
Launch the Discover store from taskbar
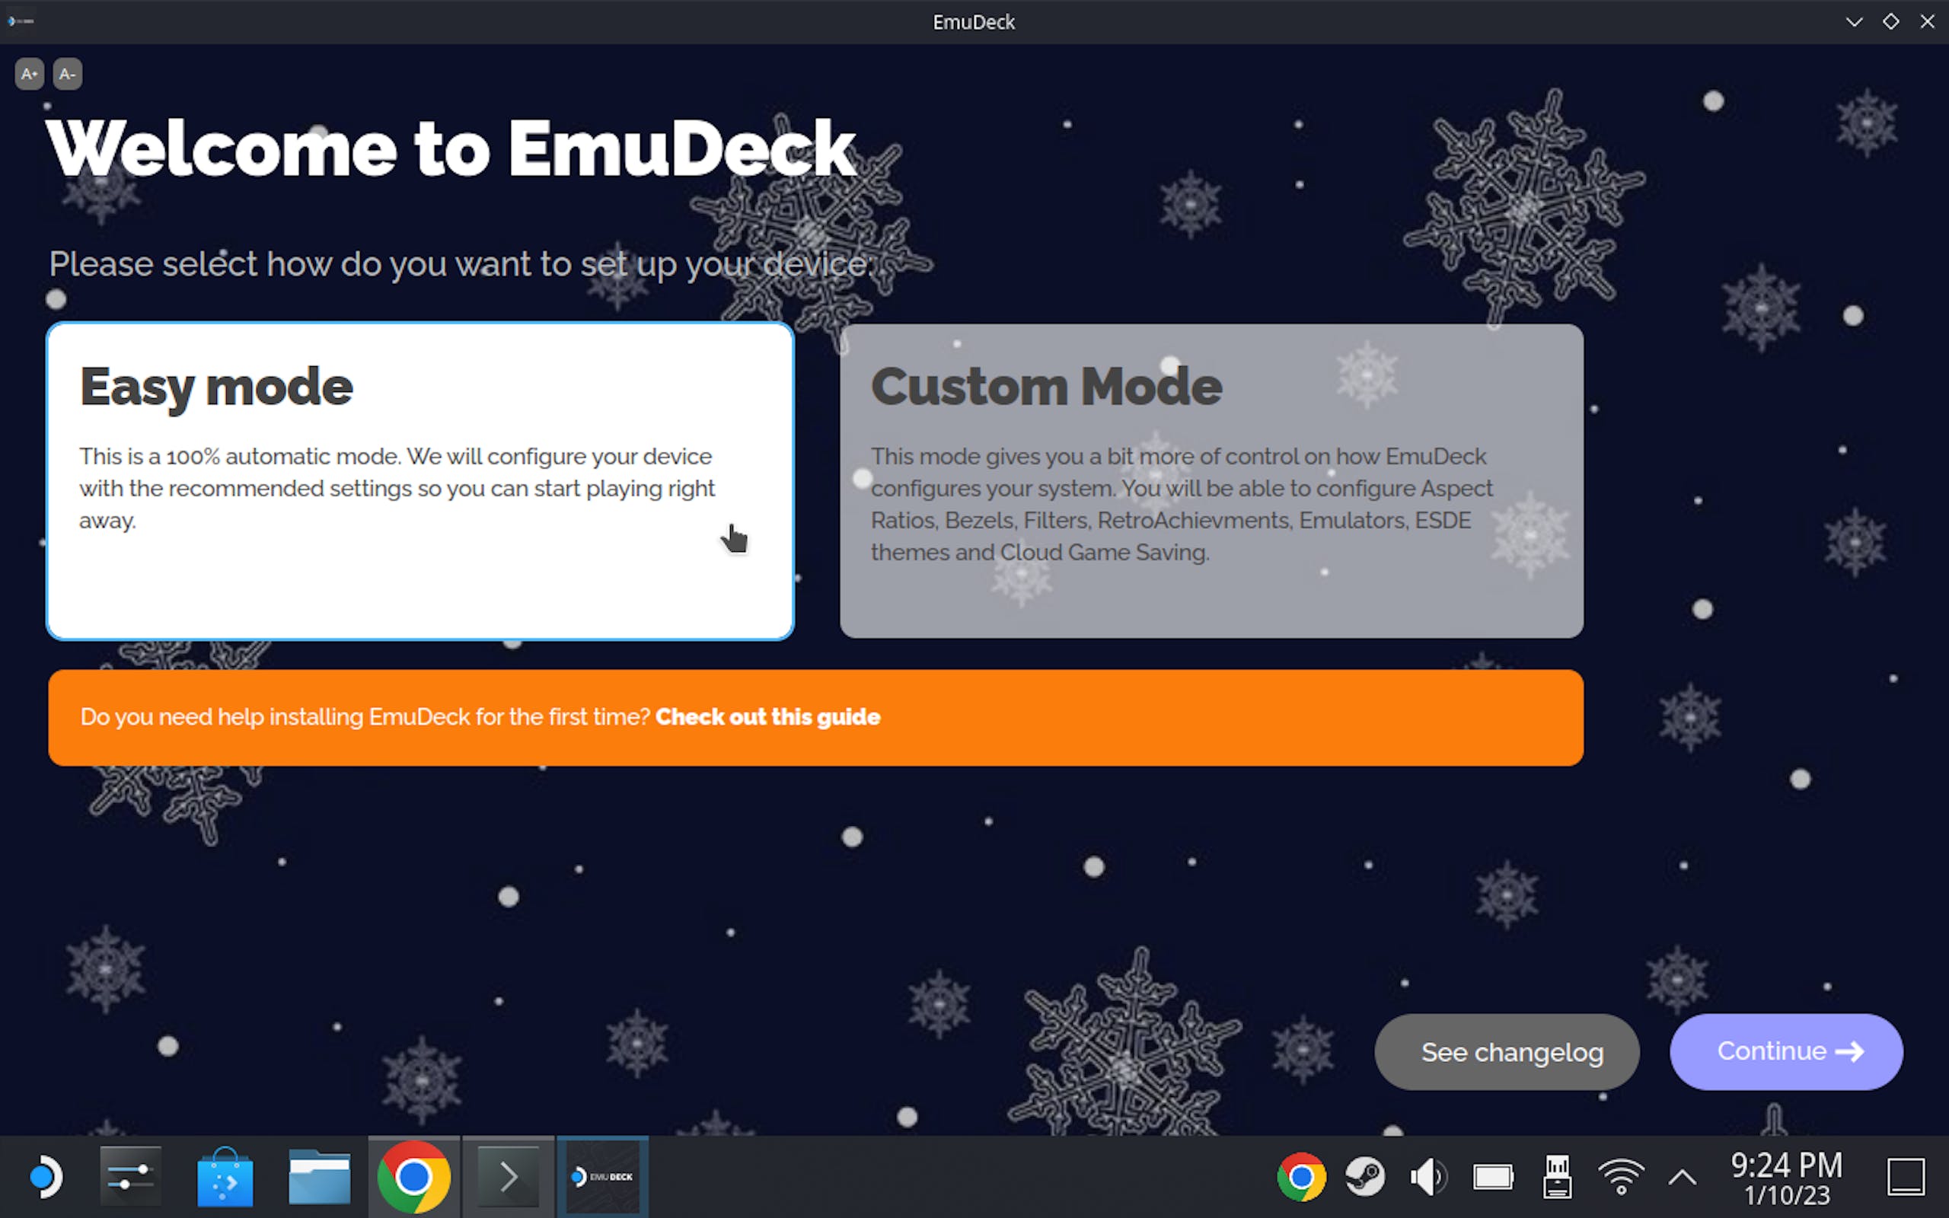tap(225, 1177)
